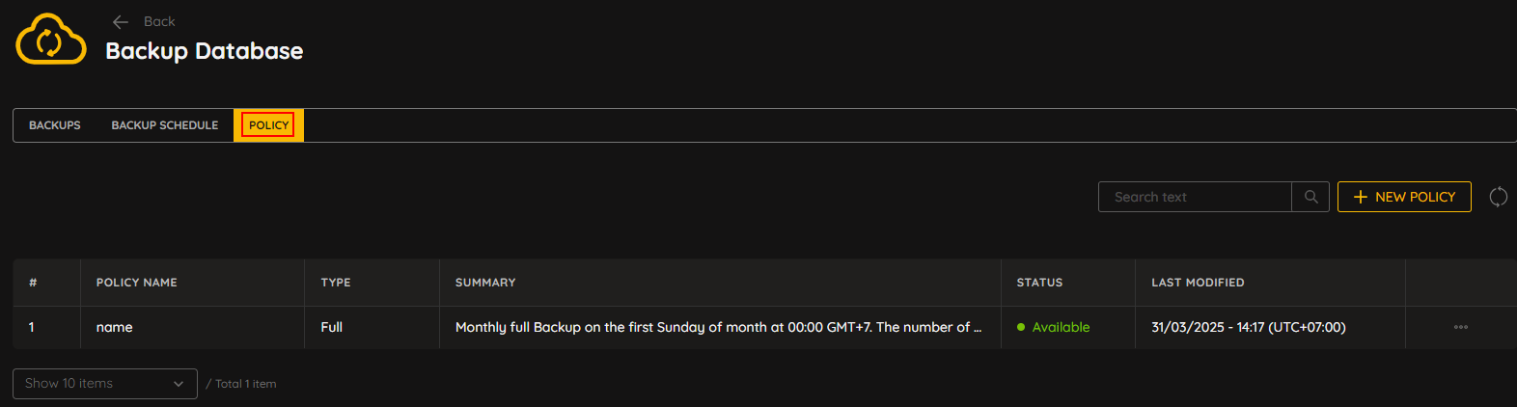This screenshot has height=407, width=1517.
Task: Click the cloud backup logo icon
Action: point(51,39)
